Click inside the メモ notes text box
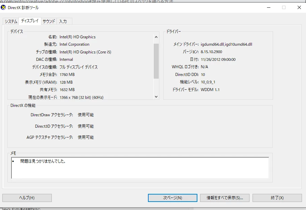Screen dimensions: 306x210 pos(140,168)
